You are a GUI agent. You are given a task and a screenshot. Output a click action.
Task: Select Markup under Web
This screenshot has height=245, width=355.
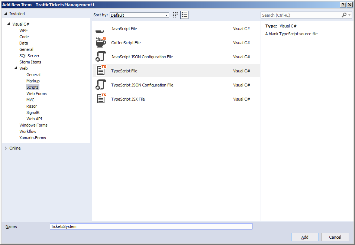click(x=33, y=81)
